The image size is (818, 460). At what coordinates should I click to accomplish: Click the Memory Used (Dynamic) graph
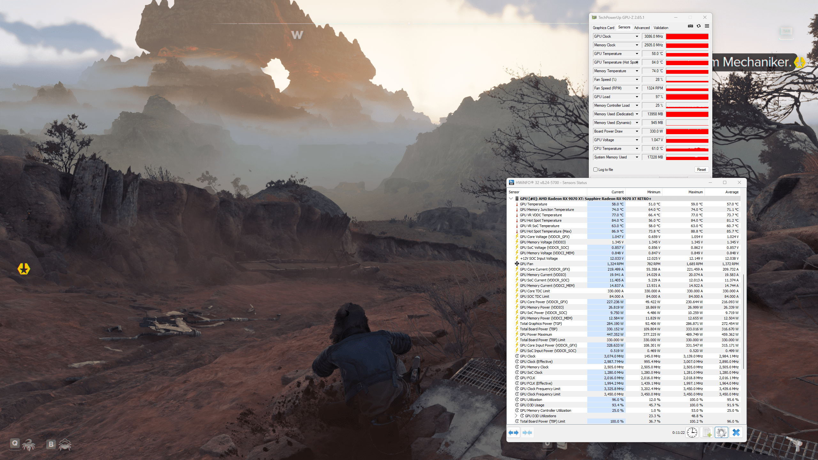point(687,123)
